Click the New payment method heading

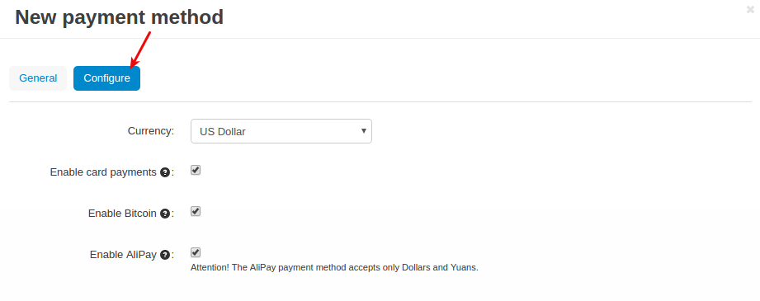tap(119, 17)
